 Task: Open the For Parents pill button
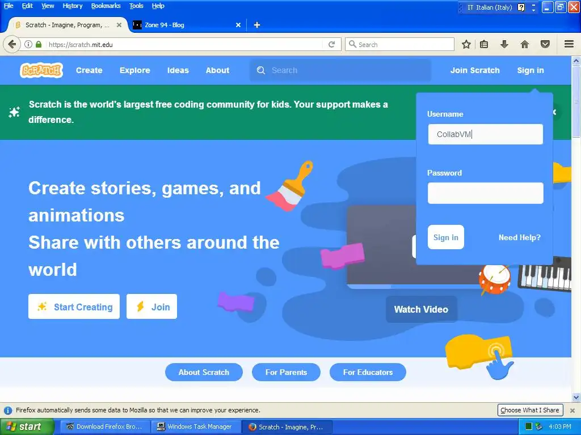pos(286,372)
